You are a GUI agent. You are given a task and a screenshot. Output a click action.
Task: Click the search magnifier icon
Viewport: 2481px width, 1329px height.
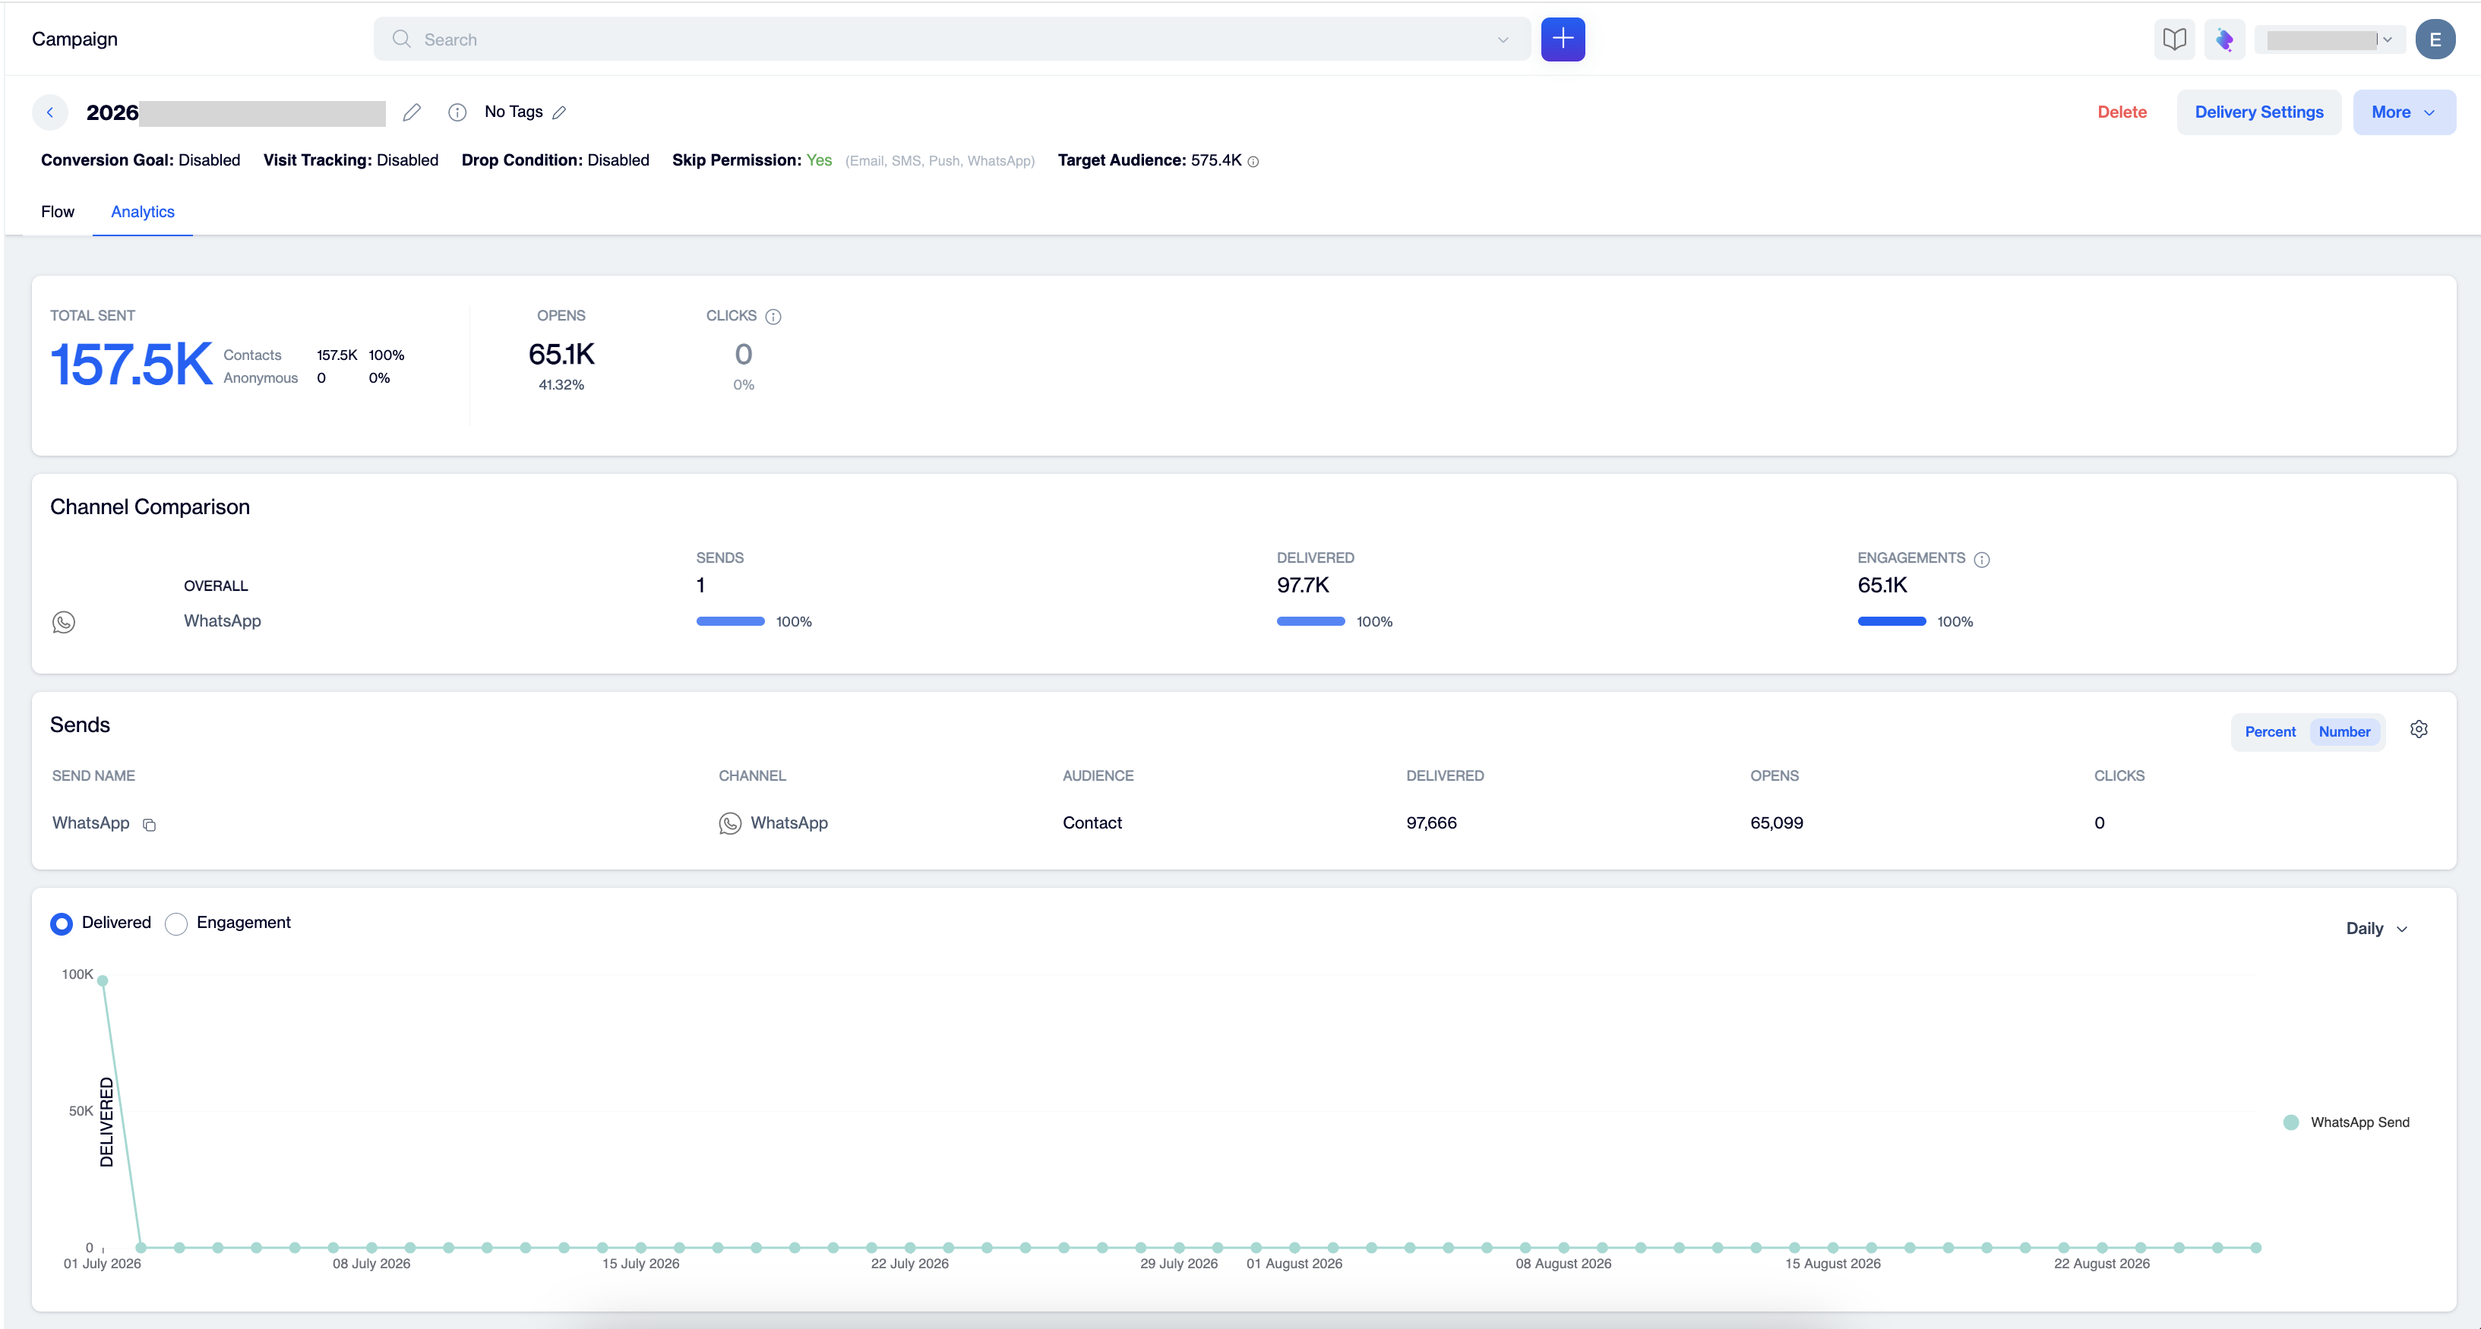point(402,39)
